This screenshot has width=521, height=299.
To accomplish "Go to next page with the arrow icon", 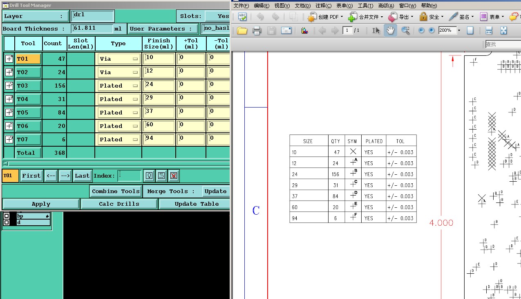I will (x=335, y=31).
